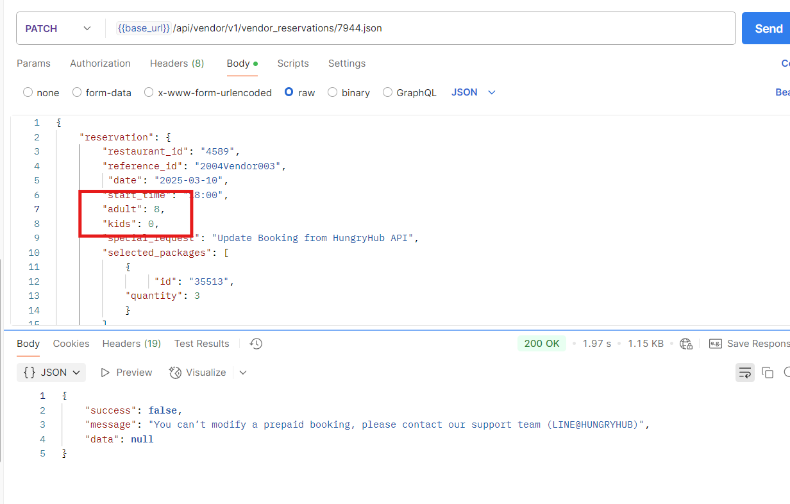Click the Preview play icon
Viewport: 790px width, 504px height.
coord(106,373)
